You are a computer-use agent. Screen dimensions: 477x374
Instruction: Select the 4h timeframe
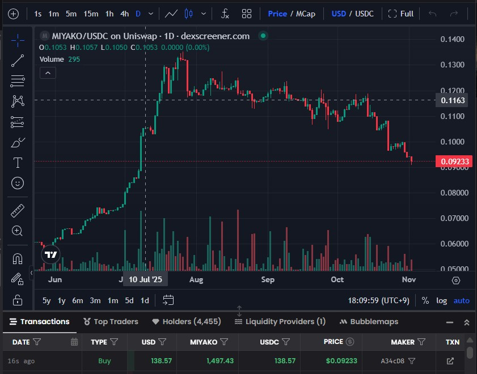[x=124, y=14]
